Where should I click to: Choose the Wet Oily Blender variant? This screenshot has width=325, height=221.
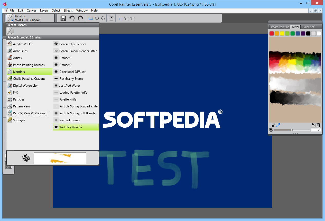point(76,127)
